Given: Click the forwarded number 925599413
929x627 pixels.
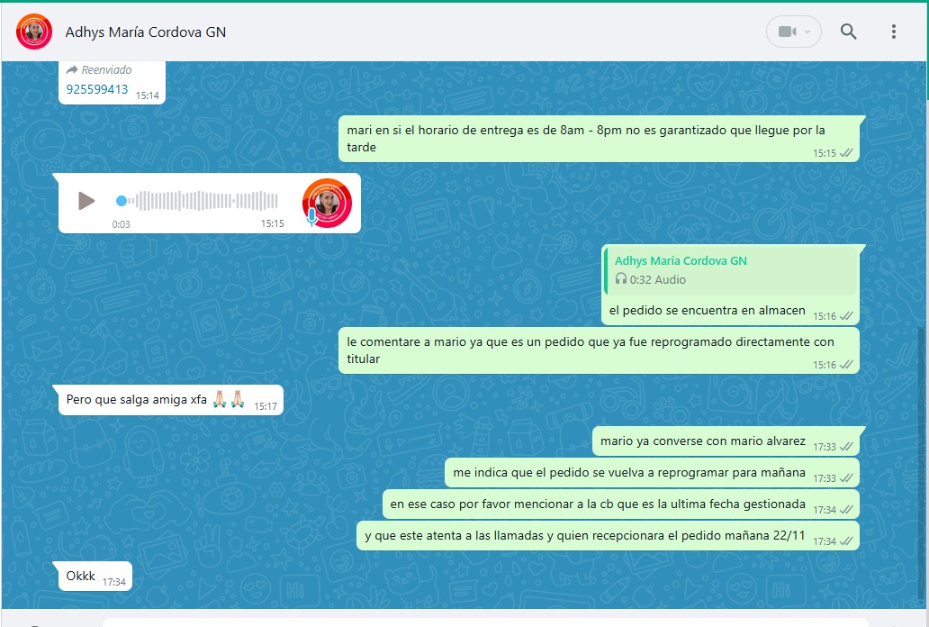Looking at the screenshot, I should tap(97, 89).
